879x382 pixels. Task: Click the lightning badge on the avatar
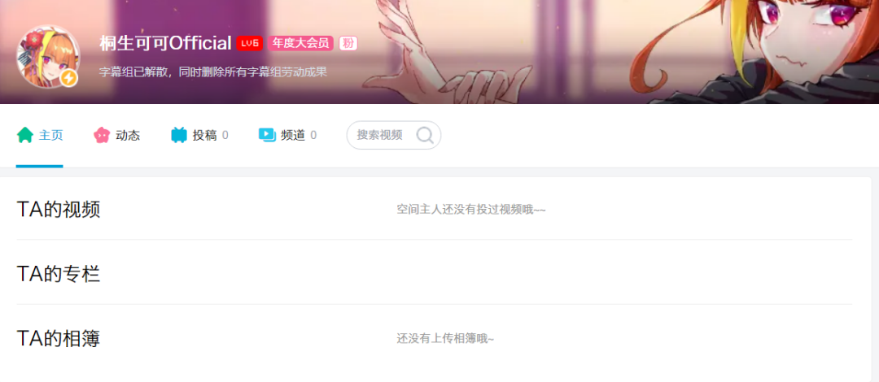tap(68, 78)
